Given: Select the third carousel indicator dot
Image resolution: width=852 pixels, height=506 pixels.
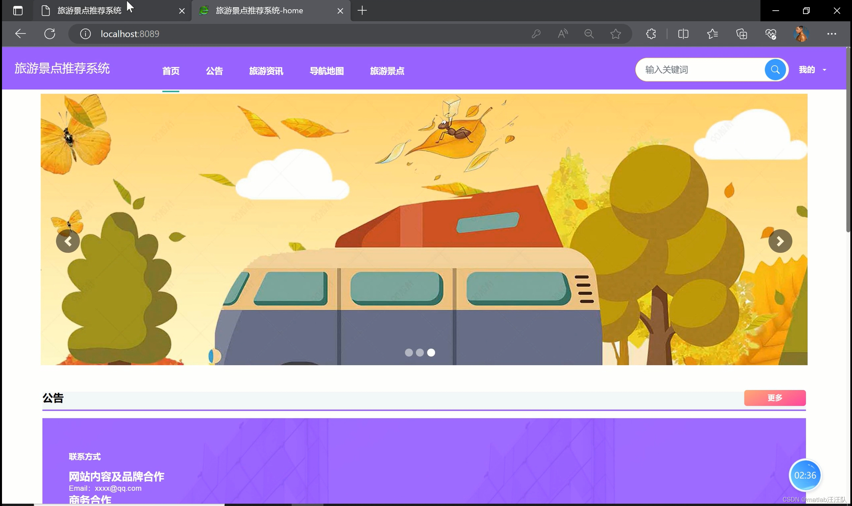Looking at the screenshot, I should click(431, 352).
